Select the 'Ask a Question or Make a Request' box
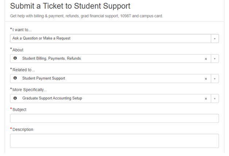The width and height of the screenshot is (229, 156). (109, 38)
